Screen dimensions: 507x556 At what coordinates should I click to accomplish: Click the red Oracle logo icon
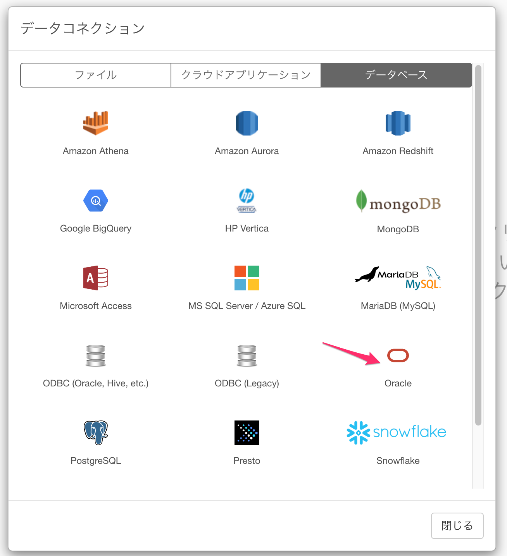[x=398, y=355]
